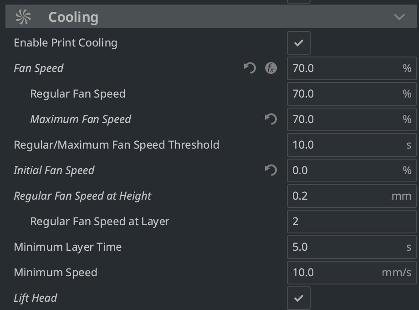The width and height of the screenshot is (419, 310).
Task: Edit the Regular Fan Speed at Layer value
Action: coord(352,222)
